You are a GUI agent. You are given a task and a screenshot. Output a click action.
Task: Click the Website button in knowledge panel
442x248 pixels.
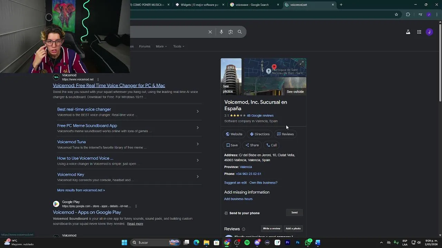tap(234, 134)
